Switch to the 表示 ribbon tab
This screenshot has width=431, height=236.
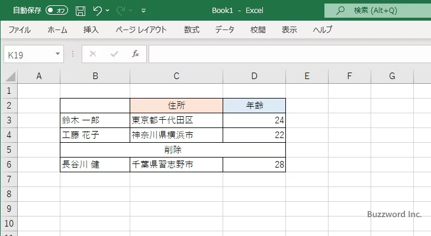(289, 29)
